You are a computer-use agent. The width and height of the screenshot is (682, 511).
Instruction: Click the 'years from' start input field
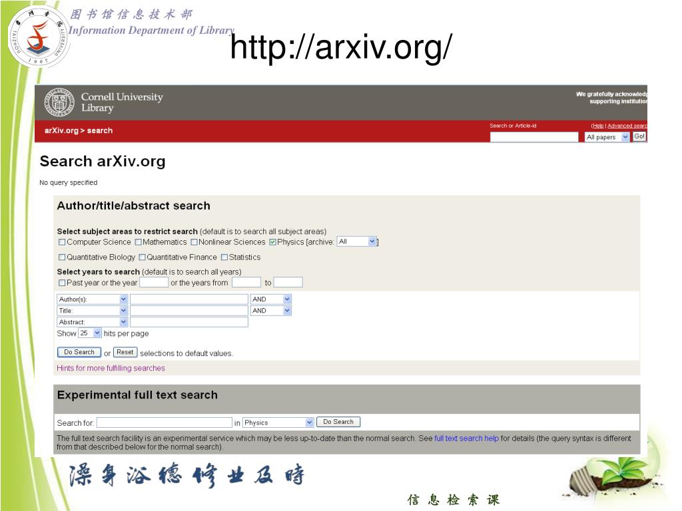(x=246, y=282)
